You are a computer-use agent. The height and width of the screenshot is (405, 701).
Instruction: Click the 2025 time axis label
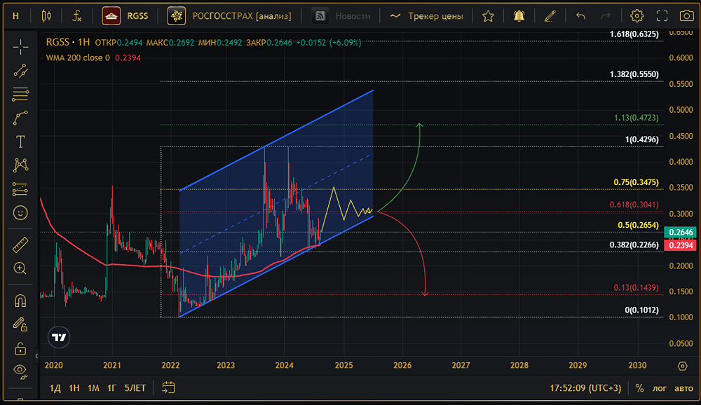(x=343, y=366)
